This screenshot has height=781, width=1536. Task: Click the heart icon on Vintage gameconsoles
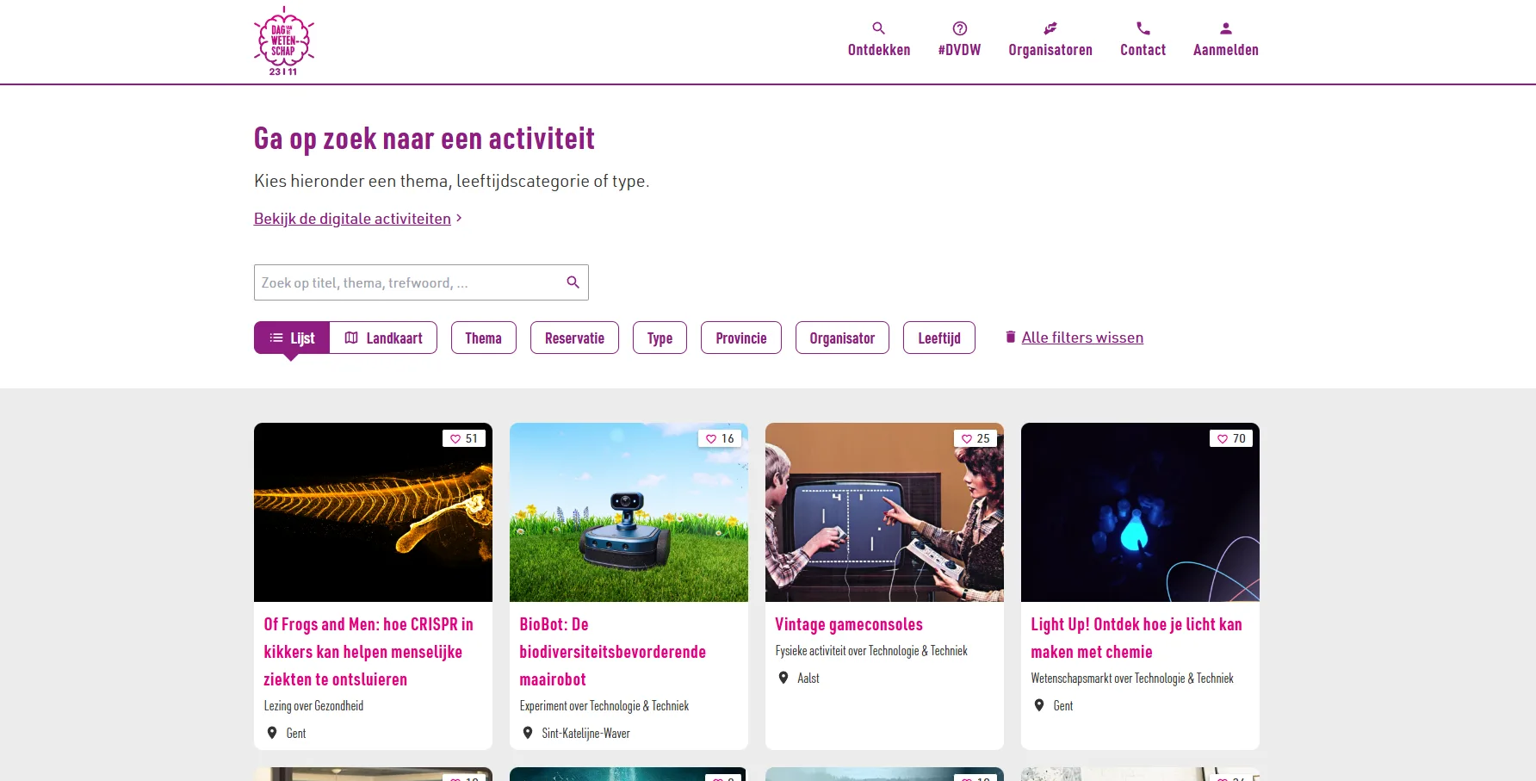point(967,439)
